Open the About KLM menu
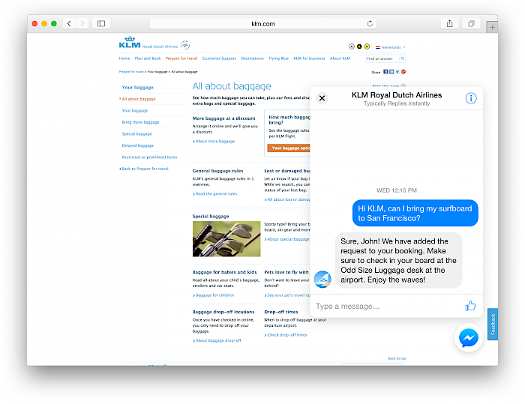This screenshot has width=525, height=404. coord(340,58)
